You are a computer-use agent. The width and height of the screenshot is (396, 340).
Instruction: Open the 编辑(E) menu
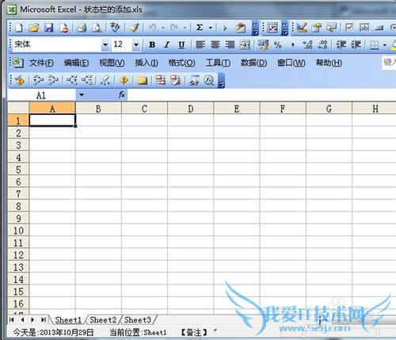76,63
